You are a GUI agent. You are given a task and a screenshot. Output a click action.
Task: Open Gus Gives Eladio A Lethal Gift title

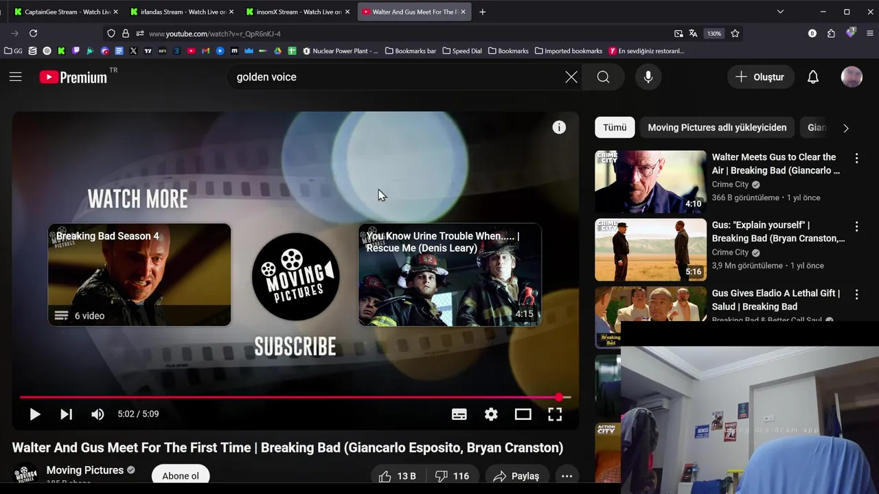point(776,300)
